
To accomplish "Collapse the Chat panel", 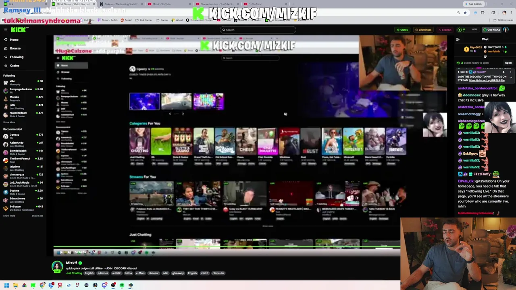I will coord(458,39).
